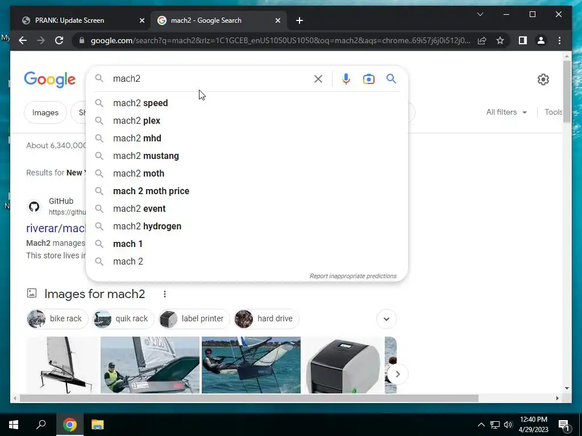Open the label printer image thumbnail
Image resolution: width=582 pixels, height=436 pixels.
click(x=343, y=365)
